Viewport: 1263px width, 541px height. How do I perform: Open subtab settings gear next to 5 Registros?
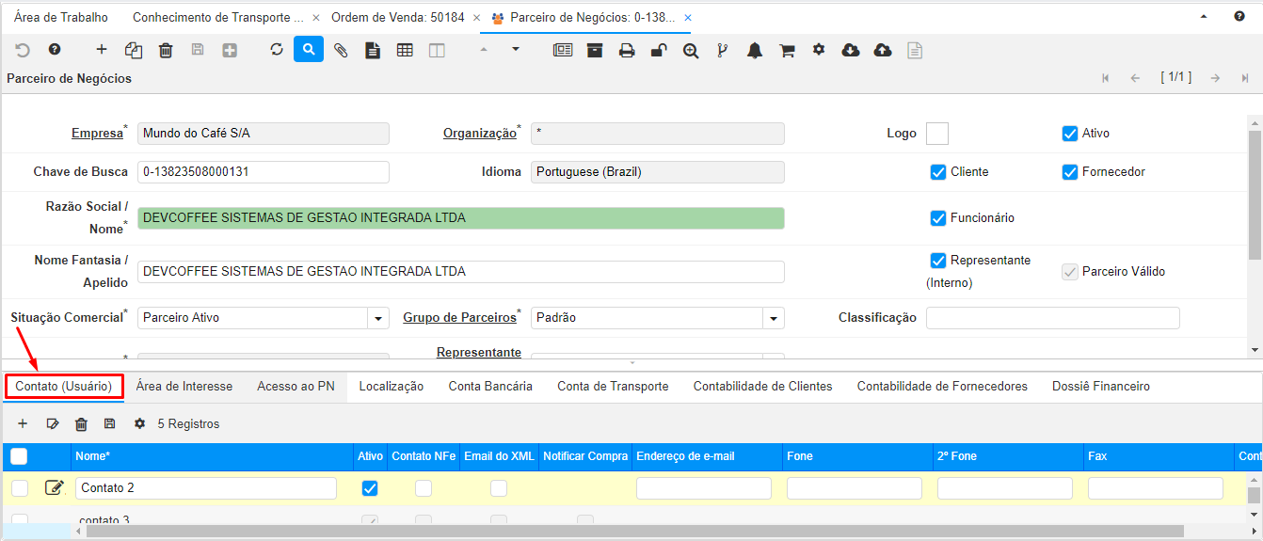(139, 423)
